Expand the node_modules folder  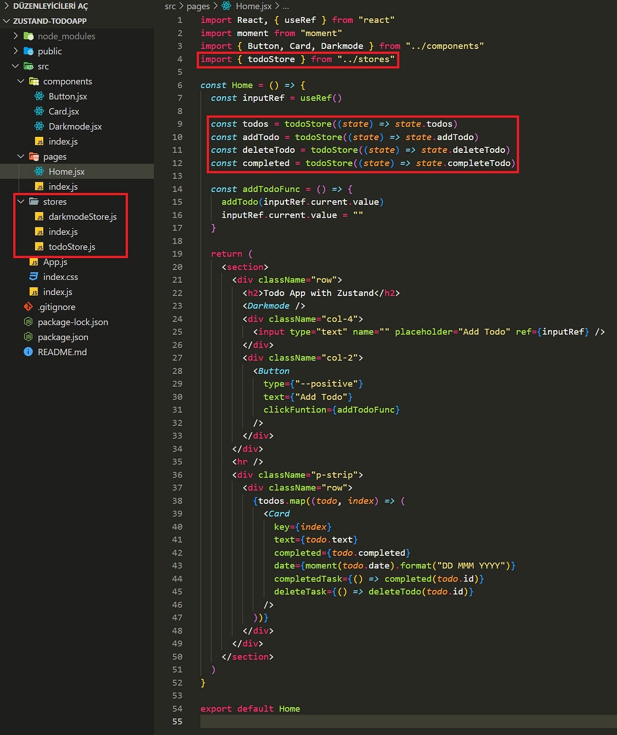(x=16, y=36)
